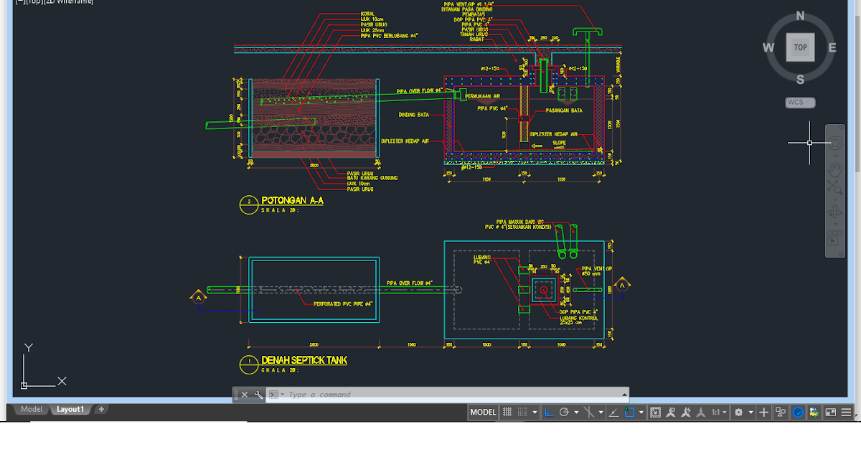Toggle Object Snap tracking in status bar
861x452 pixels.
[x=613, y=412]
